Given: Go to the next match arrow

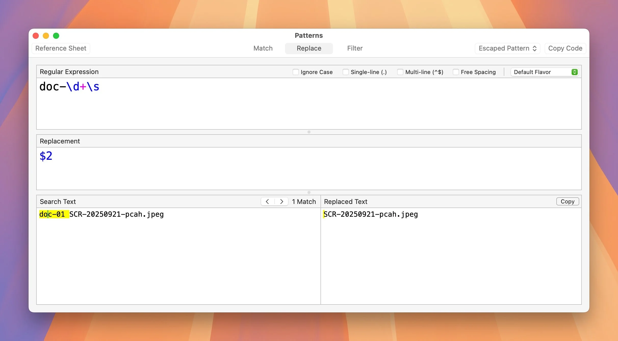Looking at the screenshot, I should (281, 202).
